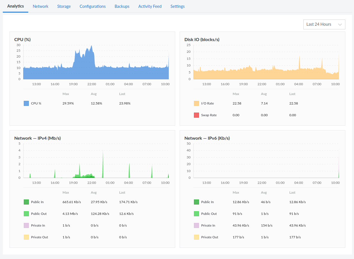Screen dimensions: 354x259
Task: Click the IPv4 spike near 04:00
Action: [x=129, y=170]
